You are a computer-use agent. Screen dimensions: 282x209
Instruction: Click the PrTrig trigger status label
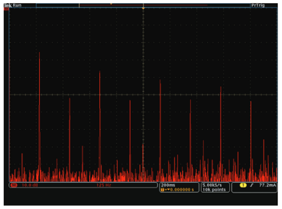(x=258, y=5)
